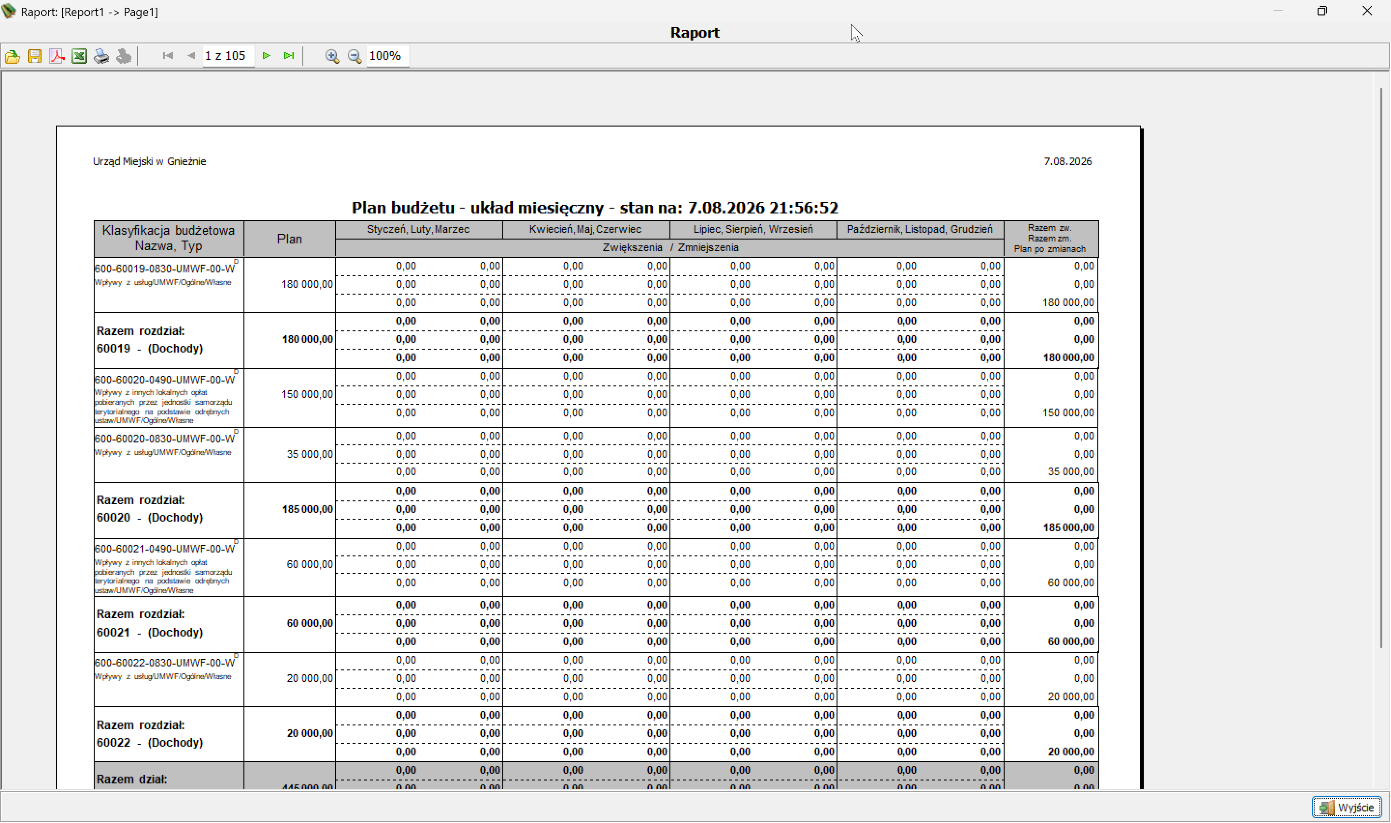Zoom in with magnifier plus icon
The width and height of the screenshot is (1391, 823).
pyautogui.click(x=332, y=56)
